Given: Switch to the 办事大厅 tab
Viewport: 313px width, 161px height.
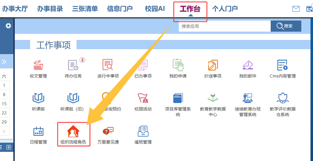Looking at the screenshot, I should pos(15,9).
